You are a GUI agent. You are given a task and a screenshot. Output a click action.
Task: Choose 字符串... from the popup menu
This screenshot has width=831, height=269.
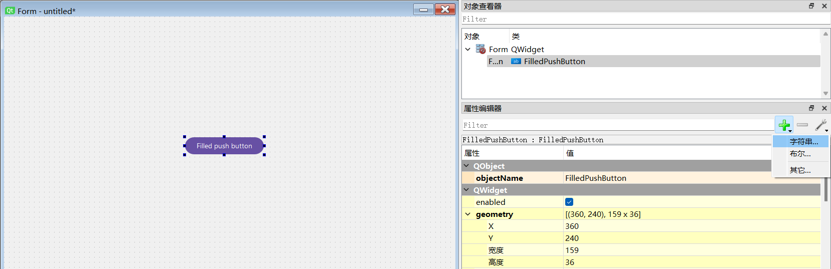pos(803,142)
